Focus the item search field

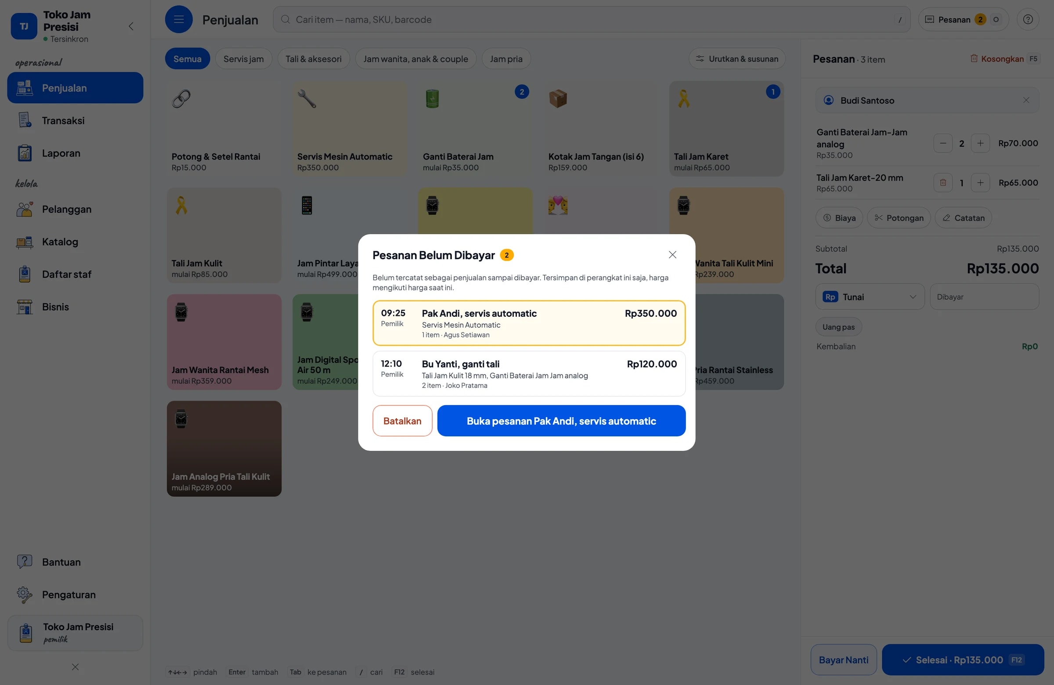pos(591,19)
